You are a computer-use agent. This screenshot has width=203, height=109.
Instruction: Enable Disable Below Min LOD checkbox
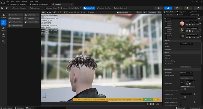click(x=180, y=102)
